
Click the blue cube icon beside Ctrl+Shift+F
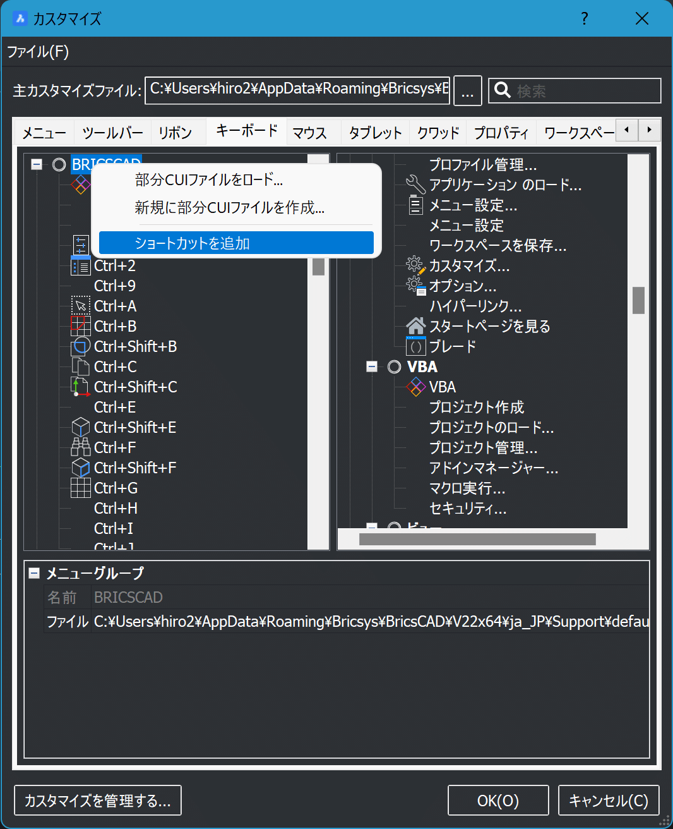(x=81, y=468)
